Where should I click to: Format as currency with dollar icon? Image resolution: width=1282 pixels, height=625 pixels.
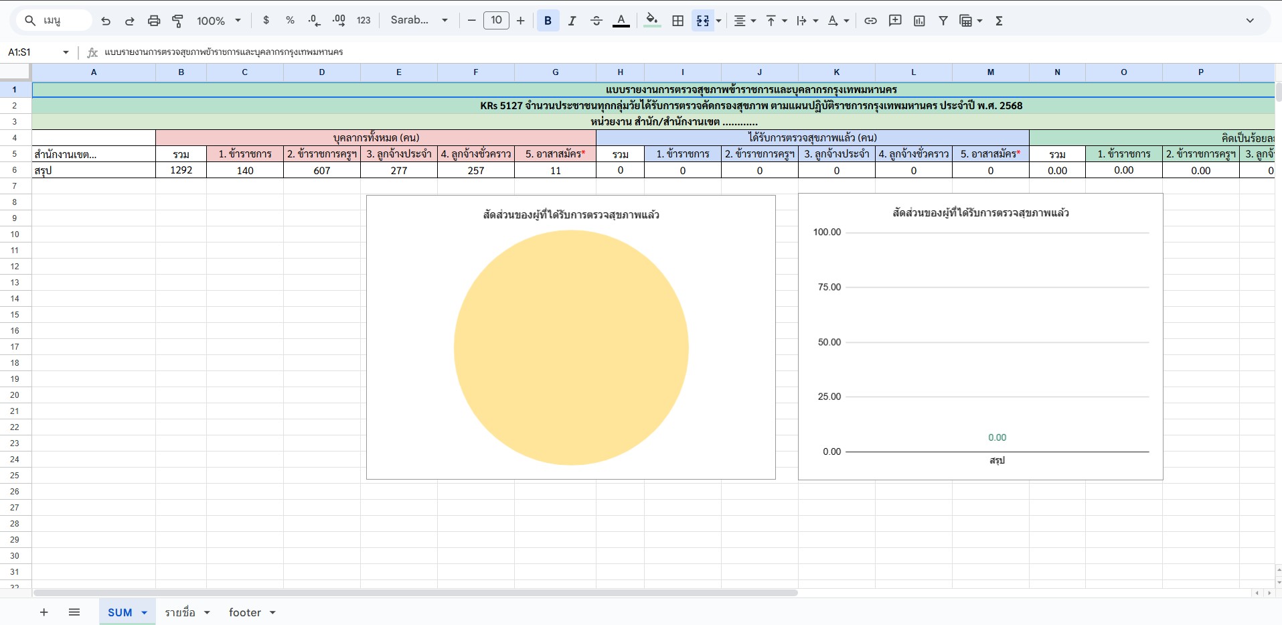tap(266, 21)
